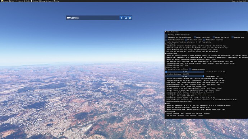Pop out the Camera panel window
This screenshot has width=248, height=139.
(x=126, y=18)
